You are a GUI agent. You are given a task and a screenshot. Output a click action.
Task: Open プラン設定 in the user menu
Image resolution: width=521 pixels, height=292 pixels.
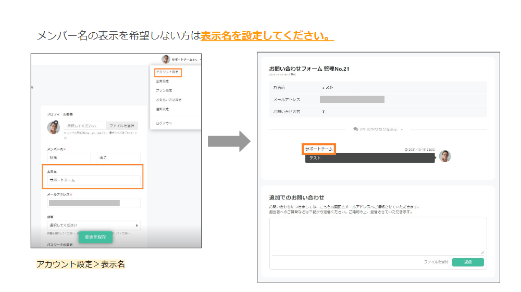[164, 90]
